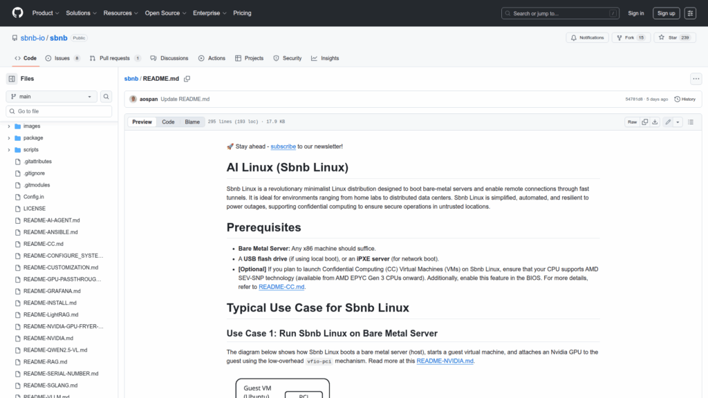Screen dimensions: 708x398
Task: Copy the raw file contents
Action: point(645,122)
